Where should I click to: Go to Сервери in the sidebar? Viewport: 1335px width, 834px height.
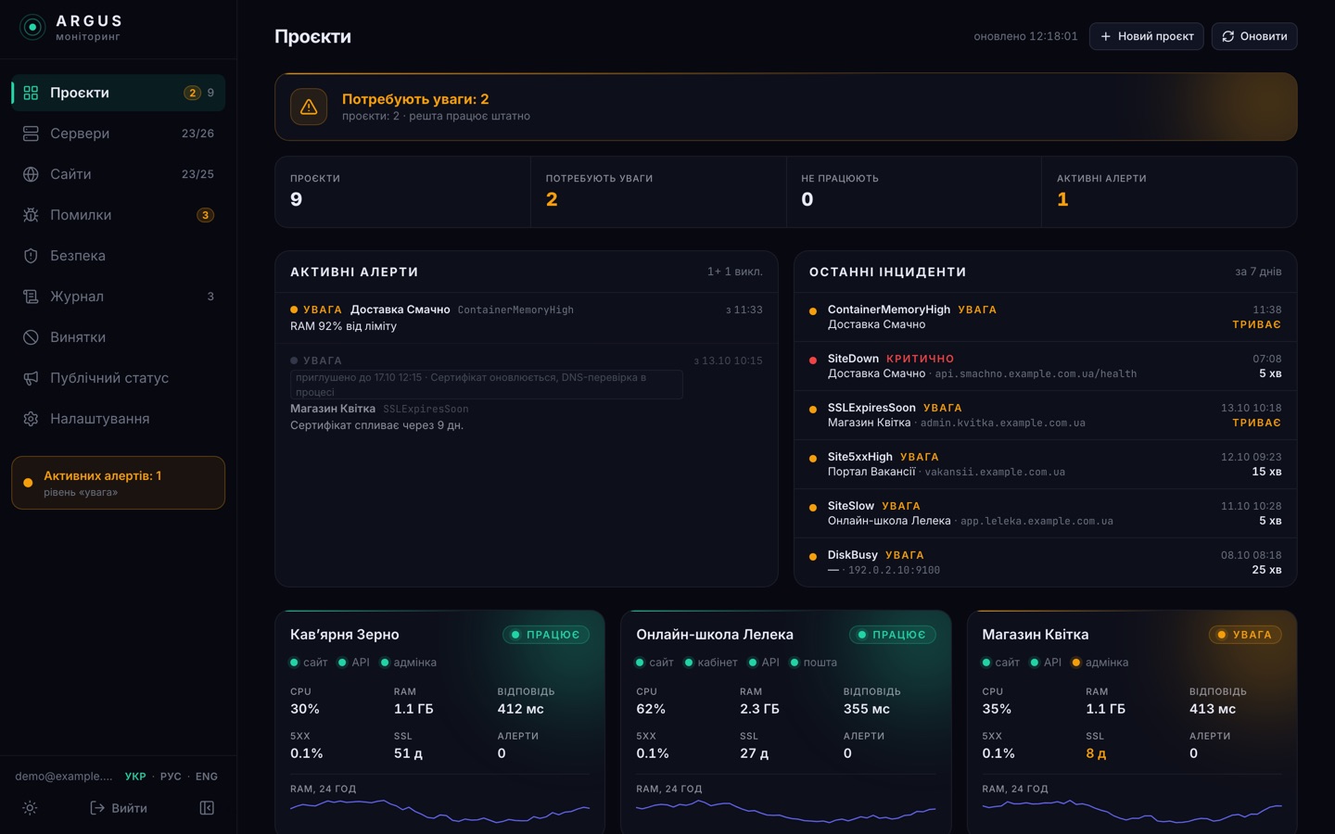pyautogui.click(x=118, y=133)
